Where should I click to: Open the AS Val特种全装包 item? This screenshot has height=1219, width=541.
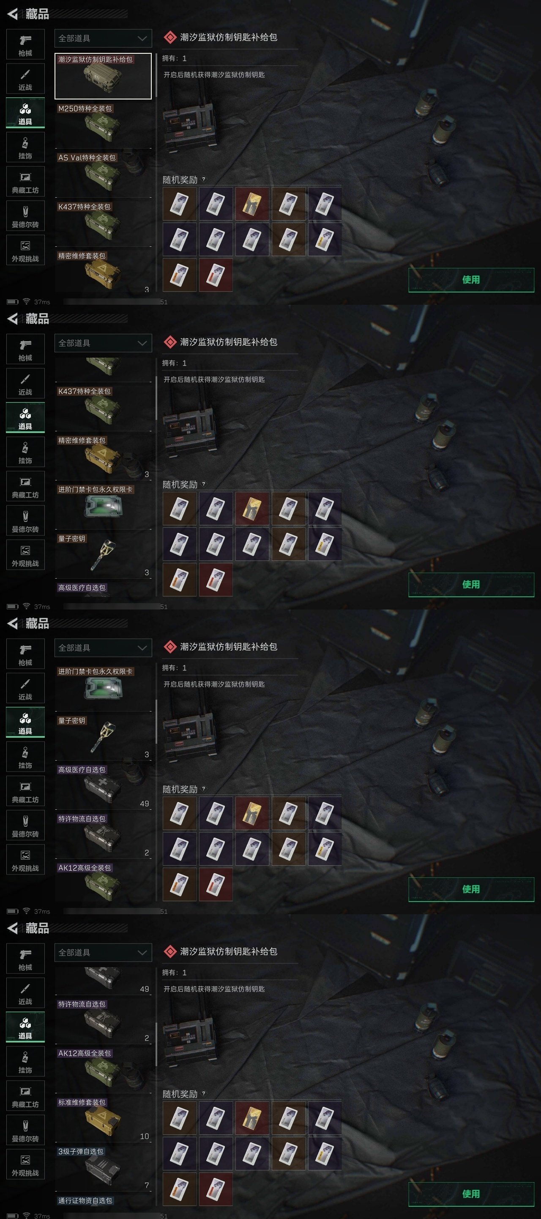coord(103,175)
